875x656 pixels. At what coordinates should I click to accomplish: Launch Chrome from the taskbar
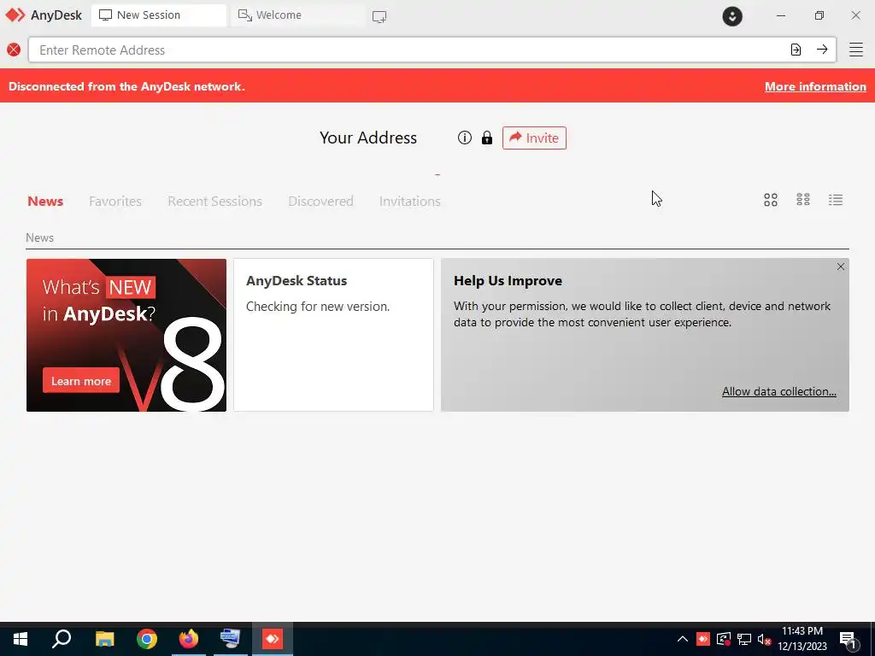(x=147, y=639)
